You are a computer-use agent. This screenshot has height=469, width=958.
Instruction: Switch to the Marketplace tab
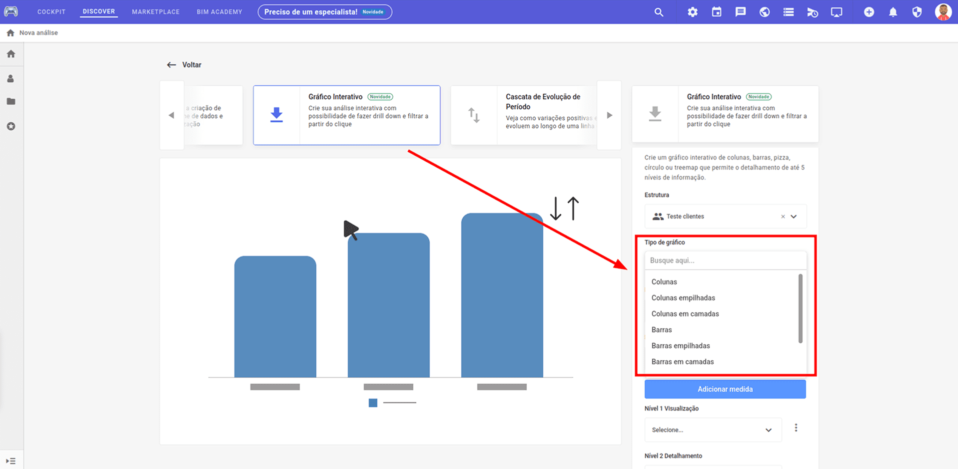tap(155, 12)
